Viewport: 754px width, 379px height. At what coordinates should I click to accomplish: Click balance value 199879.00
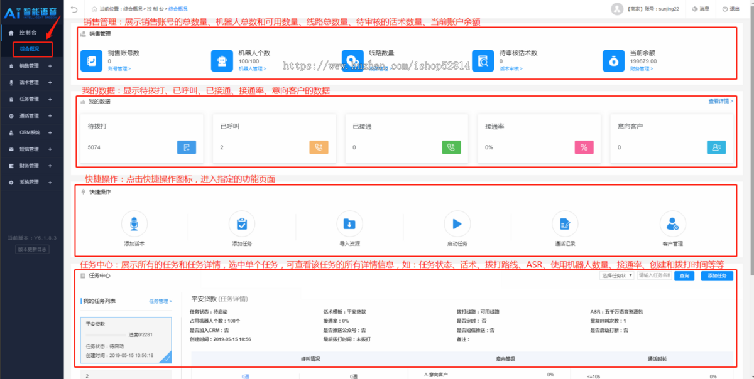point(643,61)
